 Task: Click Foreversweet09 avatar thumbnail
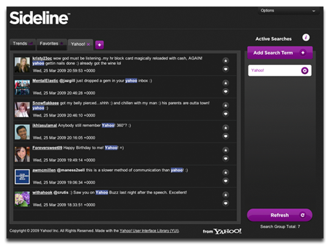point(22,154)
